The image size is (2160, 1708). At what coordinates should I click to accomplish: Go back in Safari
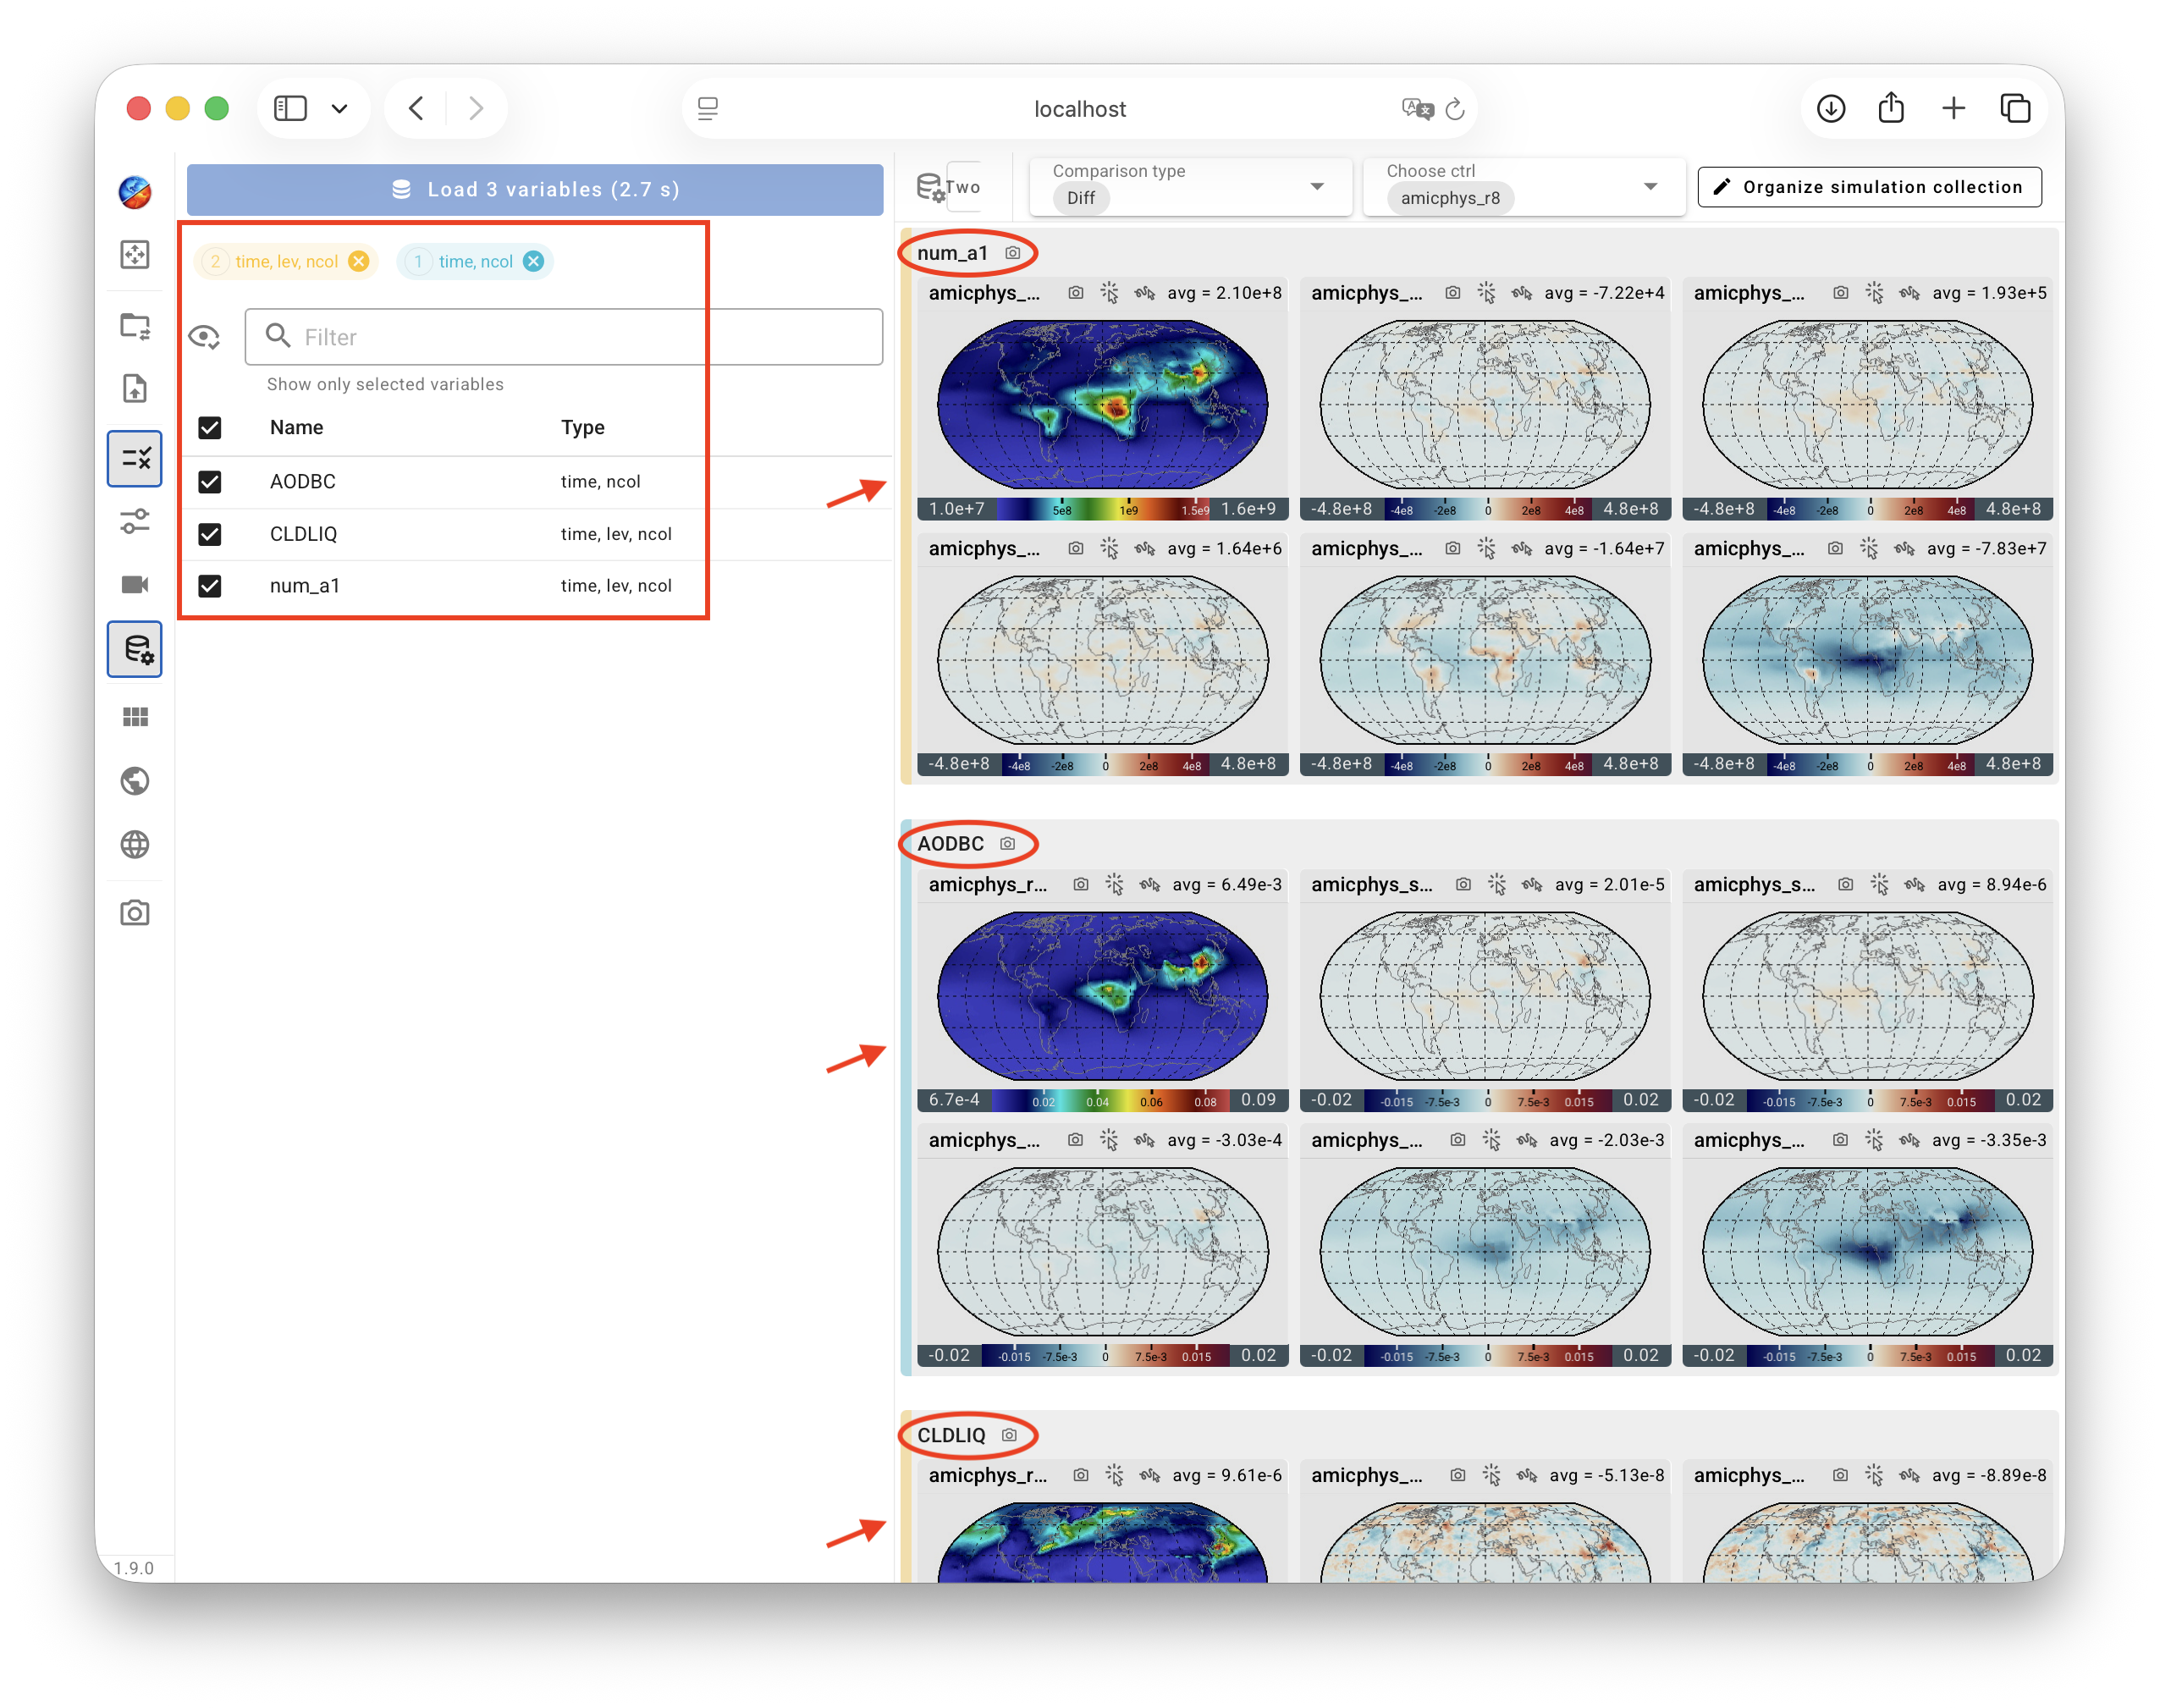coord(416,108)
